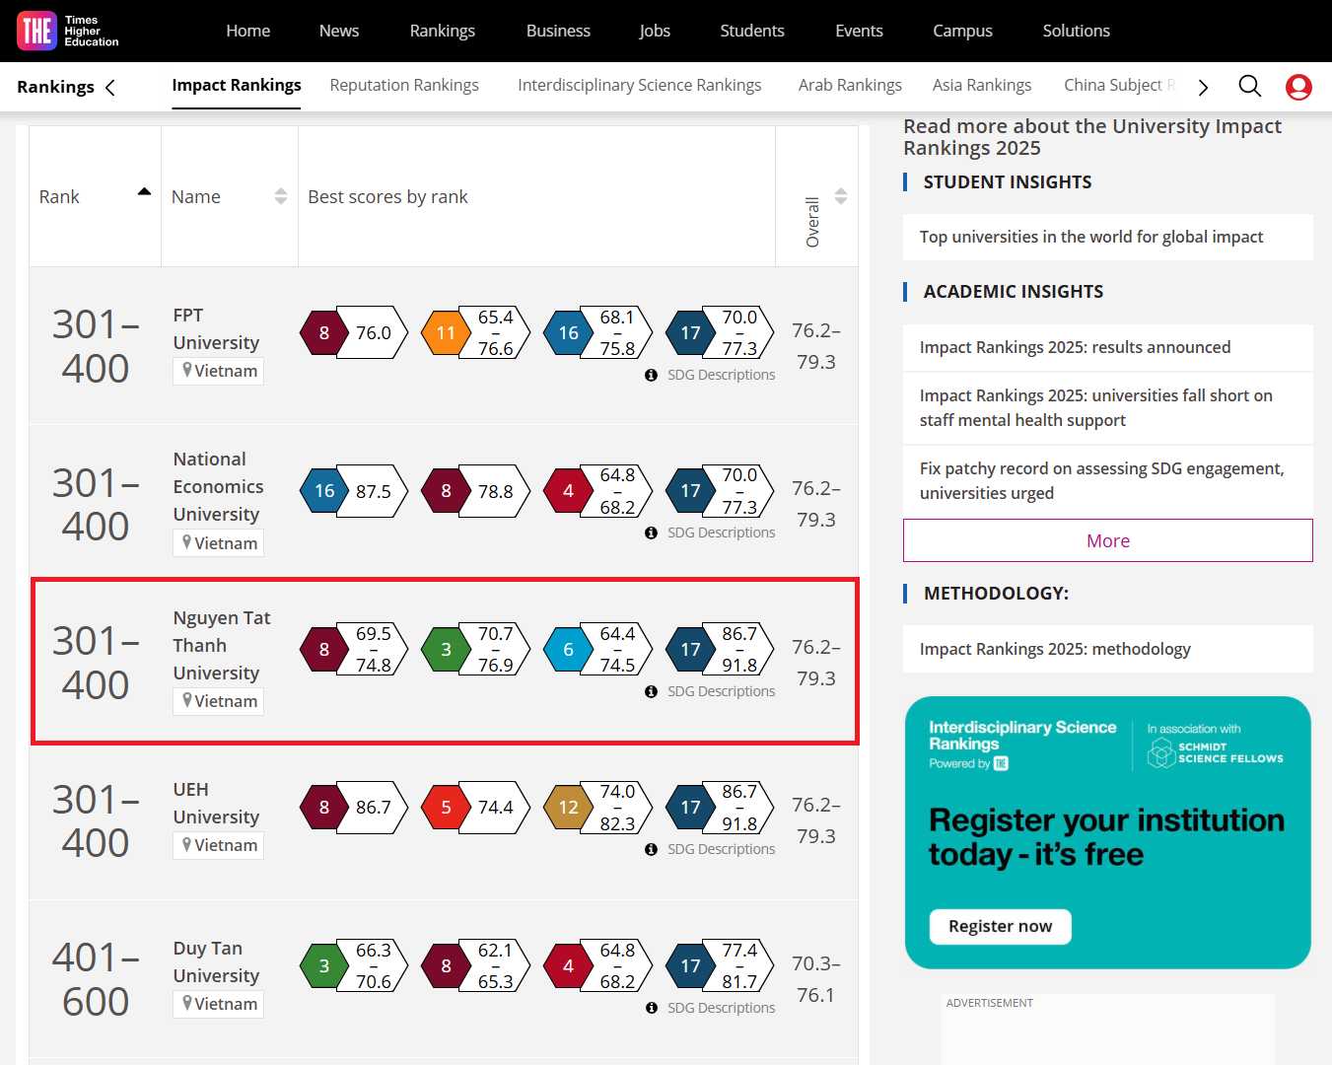This screenshot has width=1332, height=1065.
Task: Toggle sorting on the Overall column
Action: click(840, 196)
